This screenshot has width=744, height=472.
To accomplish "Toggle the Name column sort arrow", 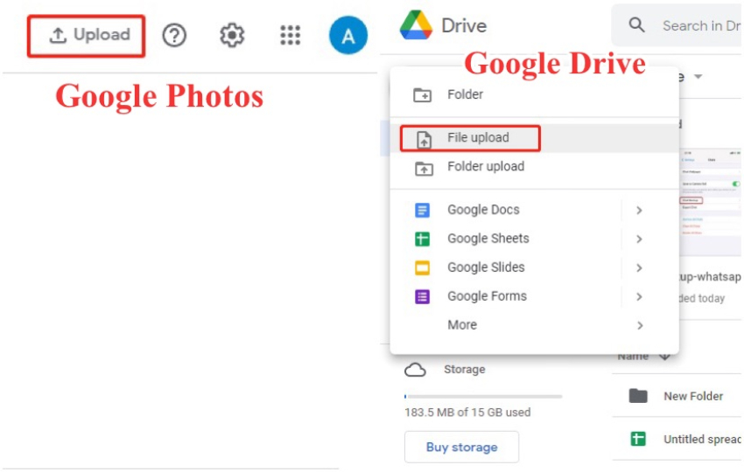I will pos(664,357).
